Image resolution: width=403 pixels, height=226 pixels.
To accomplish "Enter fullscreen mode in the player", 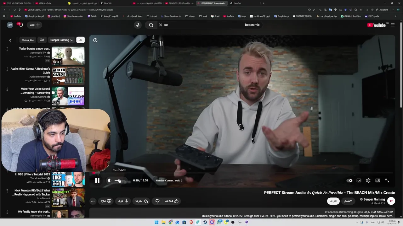I will 387,180.
